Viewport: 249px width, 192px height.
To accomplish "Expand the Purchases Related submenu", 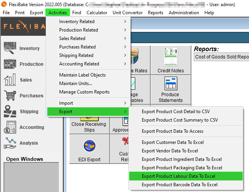I will 89,47.
